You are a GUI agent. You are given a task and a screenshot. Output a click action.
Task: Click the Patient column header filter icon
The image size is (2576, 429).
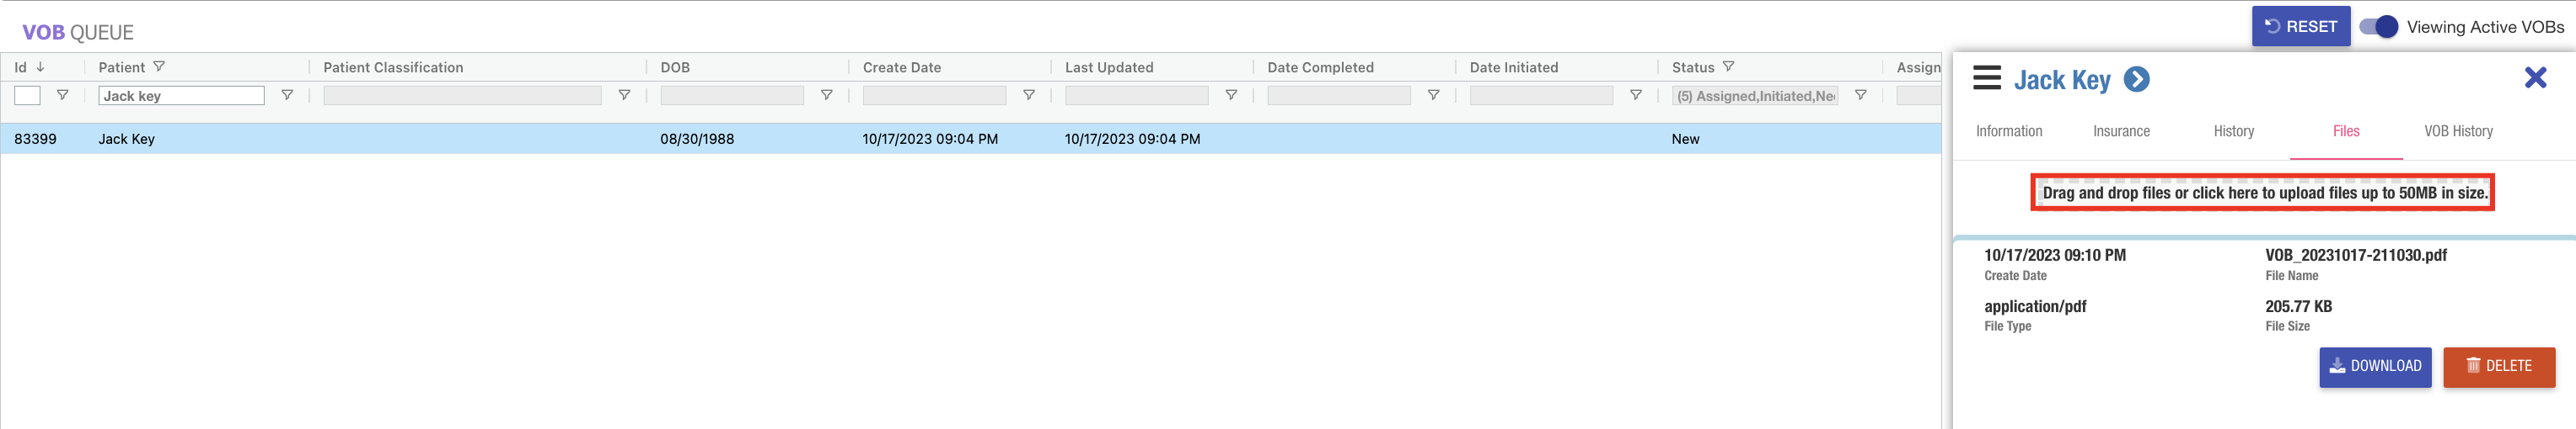159,66
